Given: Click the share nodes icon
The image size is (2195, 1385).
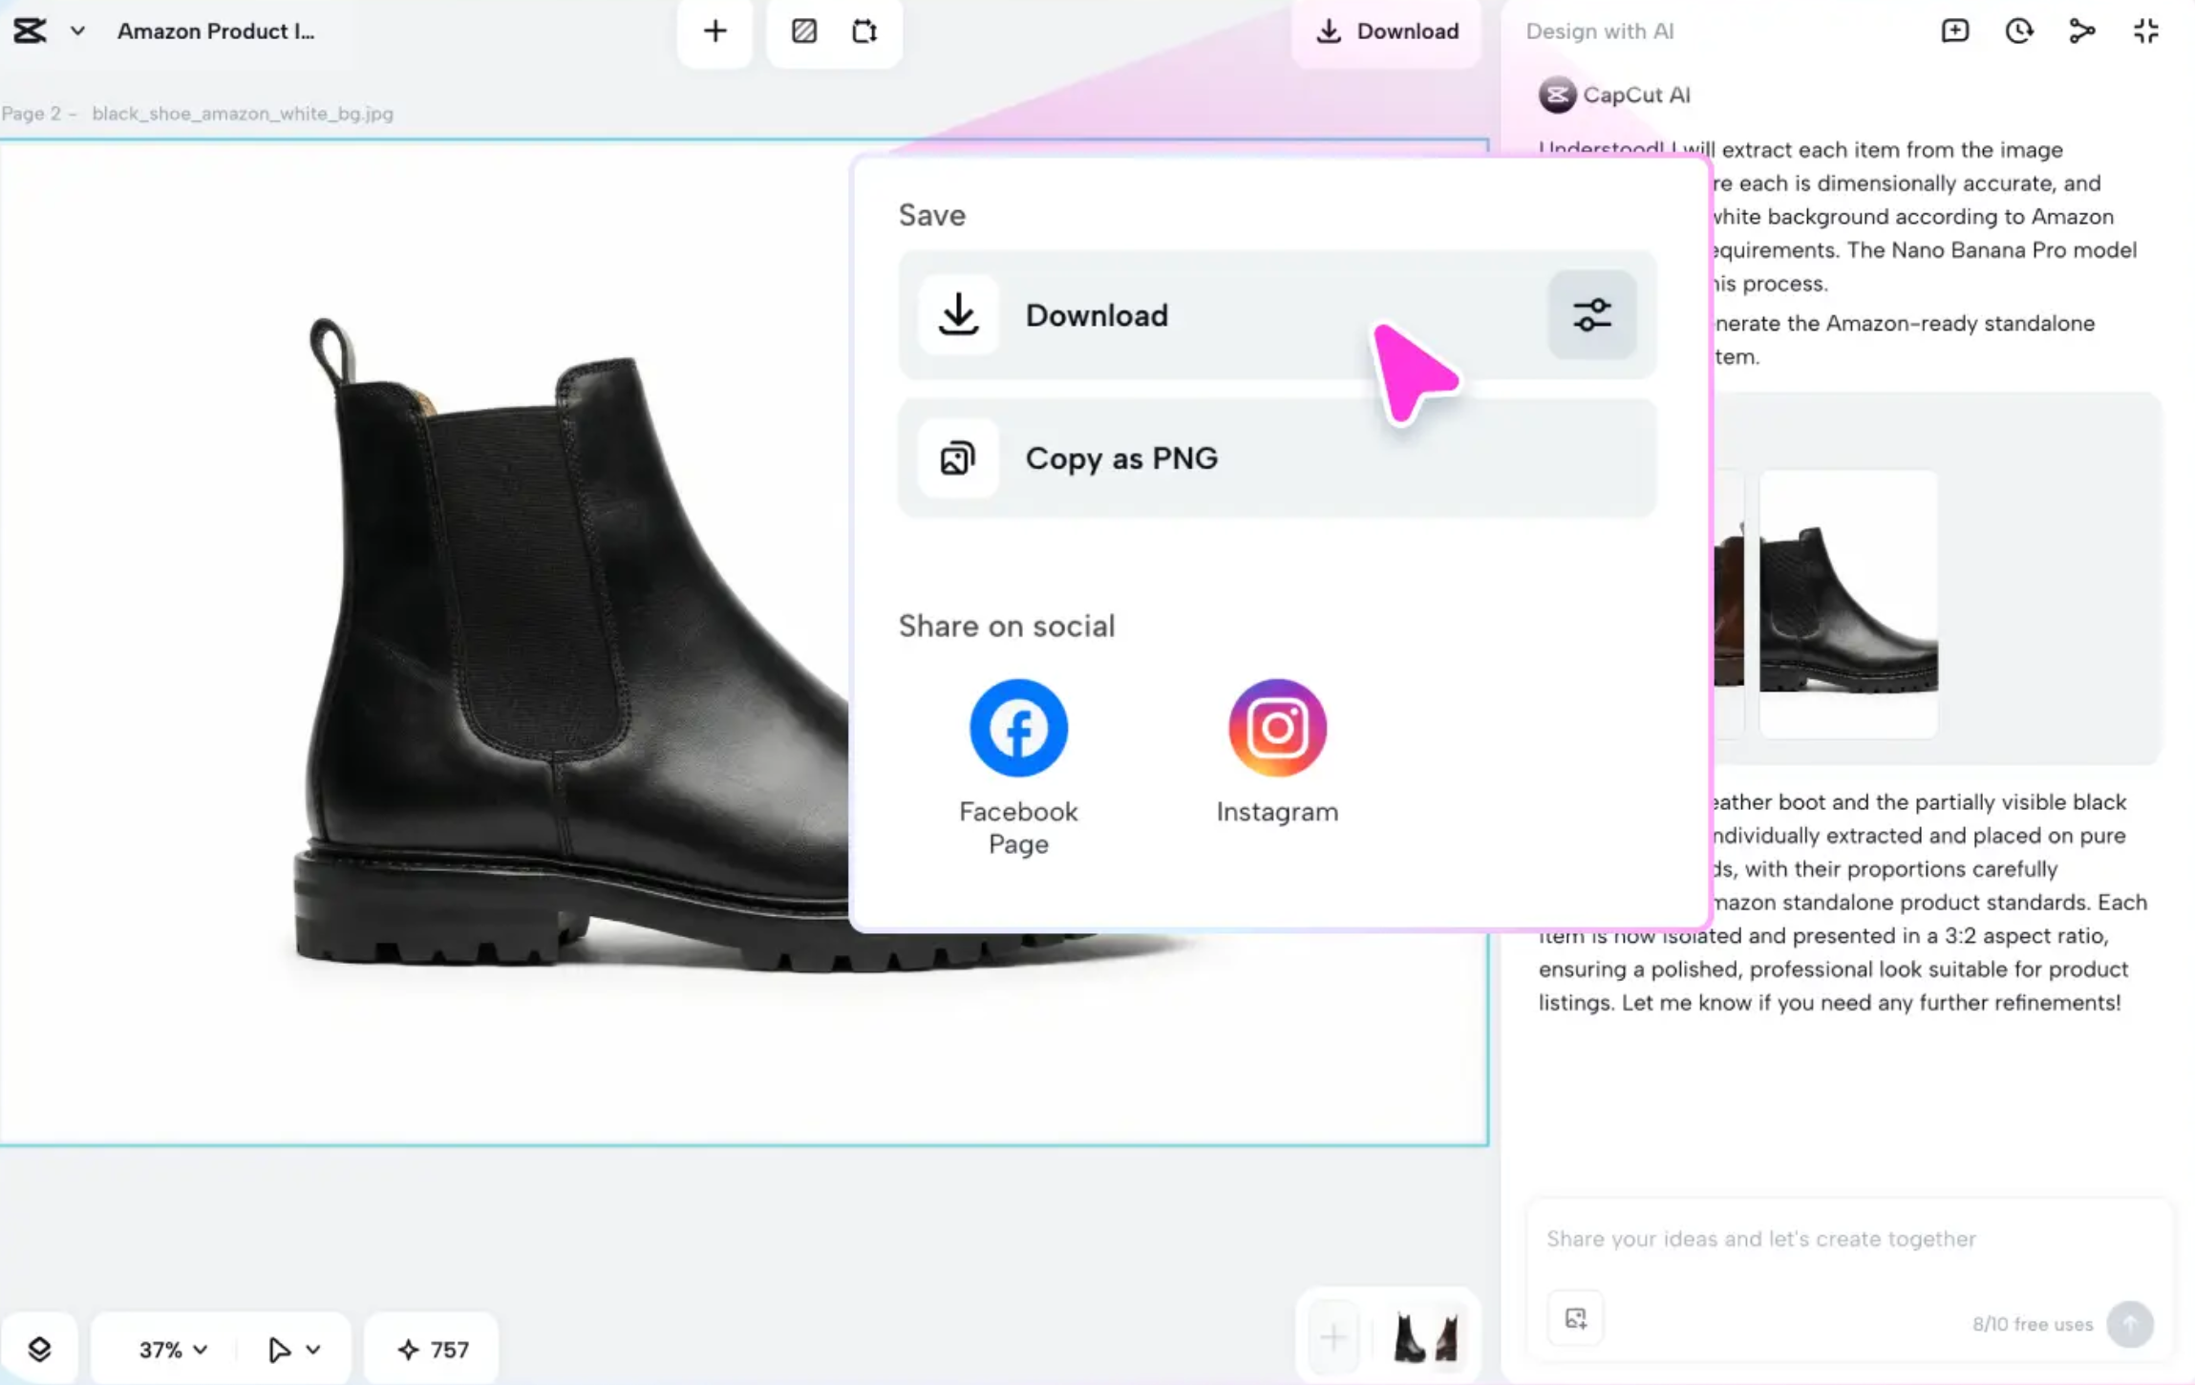Looking at the screenshot, I should tap(2081, 31).
